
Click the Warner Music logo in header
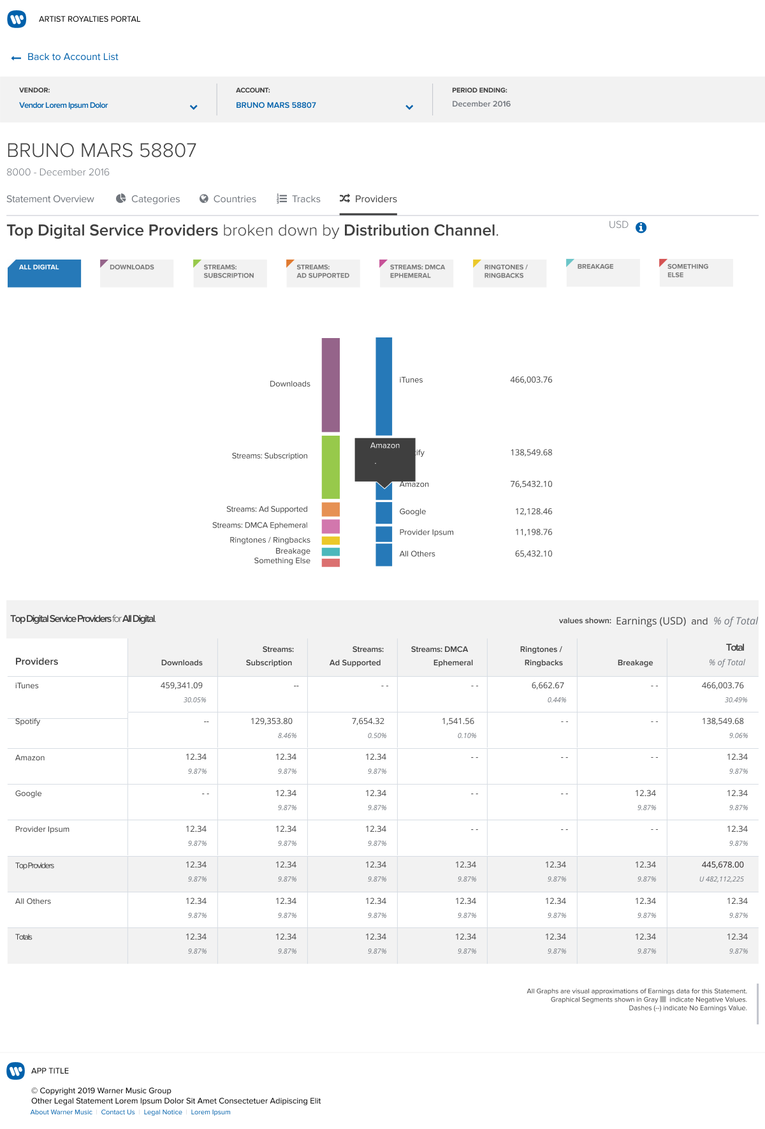(17, 19)
